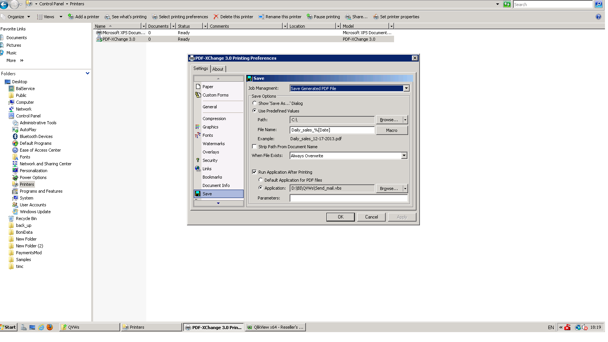Click the Save floppy disk icon in list
Viewport: 608px width, 342px height.
(x=198, y=194)
